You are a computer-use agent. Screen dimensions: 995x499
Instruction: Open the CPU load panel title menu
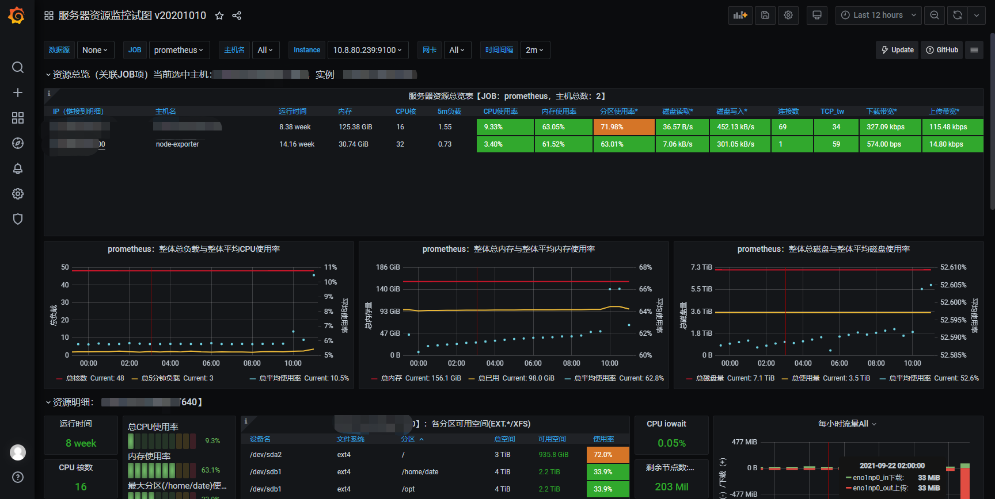[194, 249]
